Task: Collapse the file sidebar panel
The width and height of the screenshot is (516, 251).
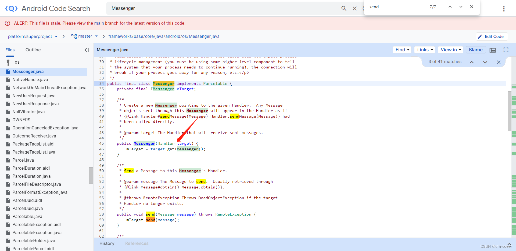Action: coord(87,50)
